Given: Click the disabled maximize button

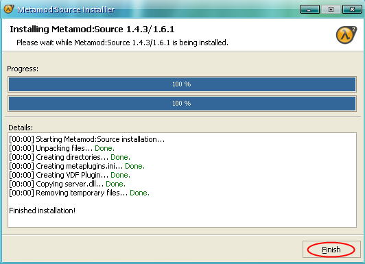Looking at the screenshot, I should point(331,10).
